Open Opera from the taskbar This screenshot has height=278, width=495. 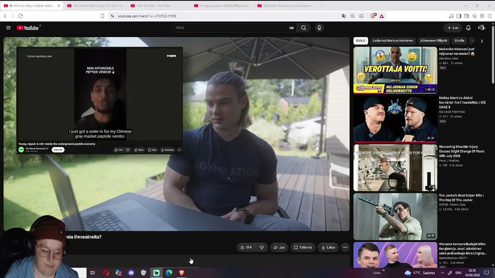pos(106,273)
